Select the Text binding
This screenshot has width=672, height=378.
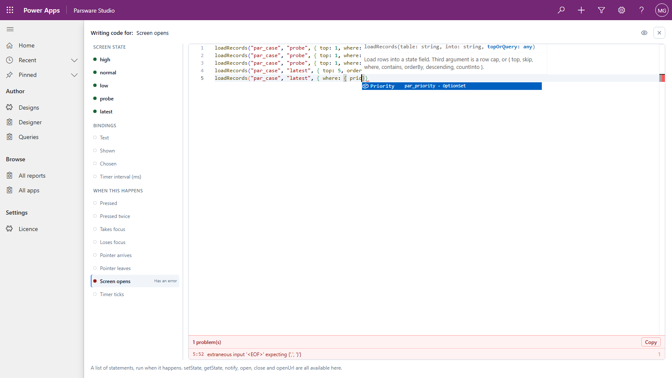pyautogui.click(x=135, y=138)
